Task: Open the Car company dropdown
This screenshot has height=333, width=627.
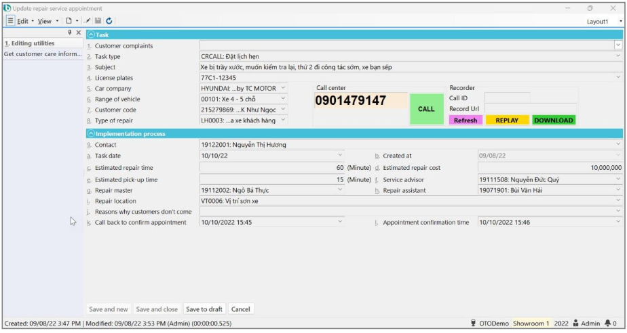Action: pos(283,88)
